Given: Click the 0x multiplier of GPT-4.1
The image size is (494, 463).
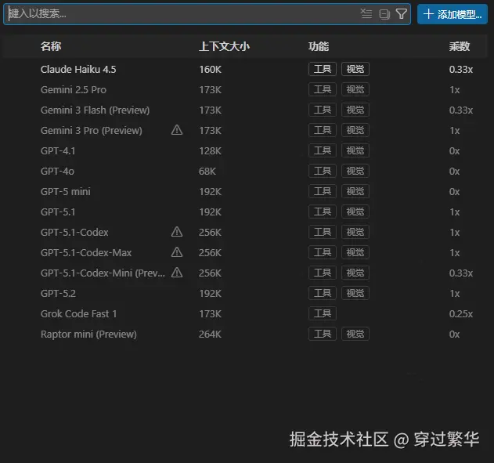Looking at the screenshot, I should click(454, 151).
